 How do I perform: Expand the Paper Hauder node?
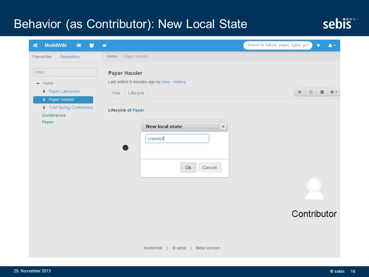[44, 100]
